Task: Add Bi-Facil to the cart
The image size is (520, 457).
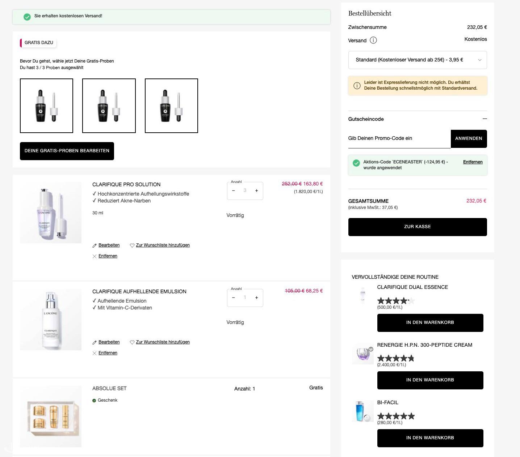Action: pos(430,438)
